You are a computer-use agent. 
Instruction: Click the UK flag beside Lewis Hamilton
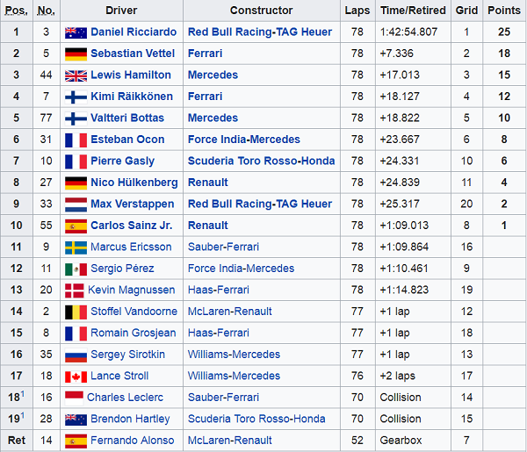pyautogui.click(x=76, y=75)
